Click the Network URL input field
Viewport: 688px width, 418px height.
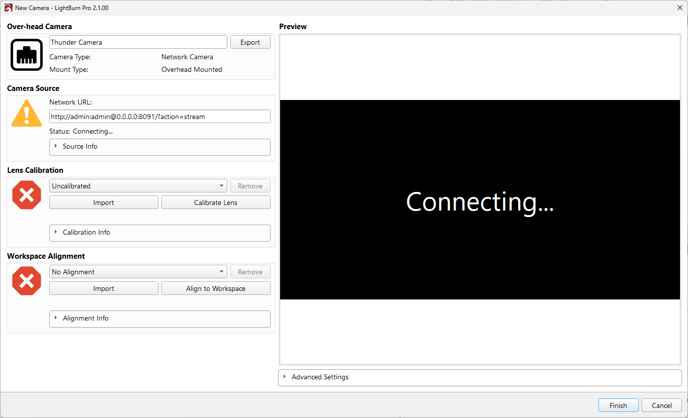pos(159,117)
